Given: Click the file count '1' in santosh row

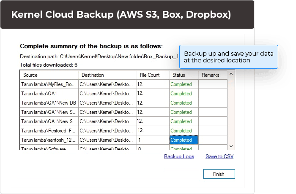Looking at the screenshot, I should (x=153, y=140).
